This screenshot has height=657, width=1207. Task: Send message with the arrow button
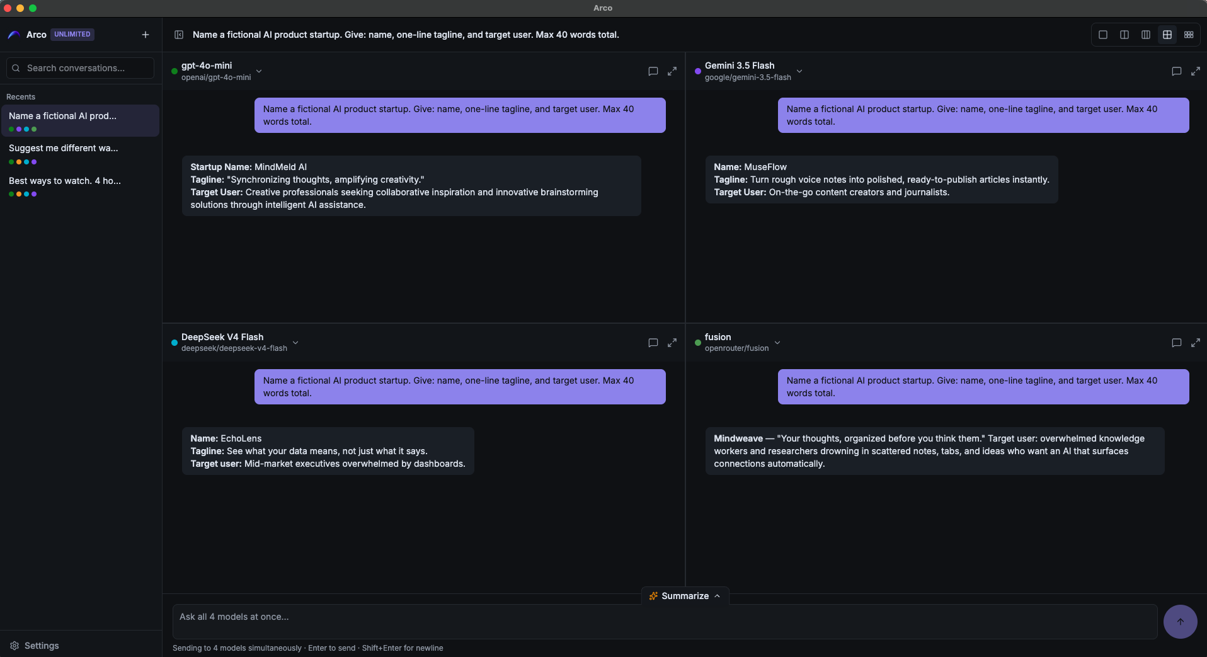pos(1181,622)
